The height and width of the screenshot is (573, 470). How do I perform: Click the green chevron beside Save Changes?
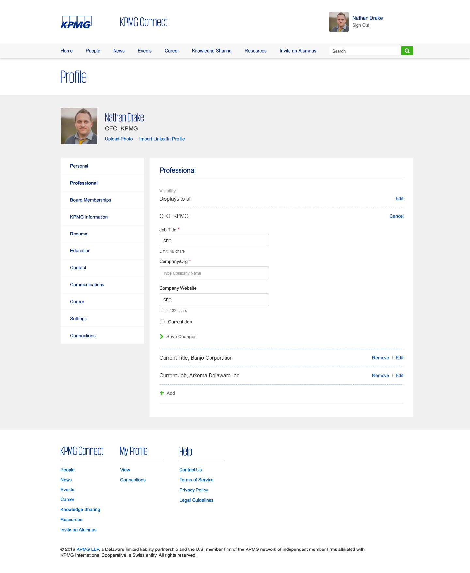(x=161, y=337)
